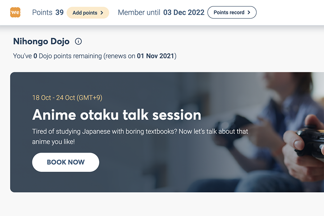Click the renewal date 01 Nov 2021
Viewport: 324px width, 216px height.
click(x=156, y=56)
